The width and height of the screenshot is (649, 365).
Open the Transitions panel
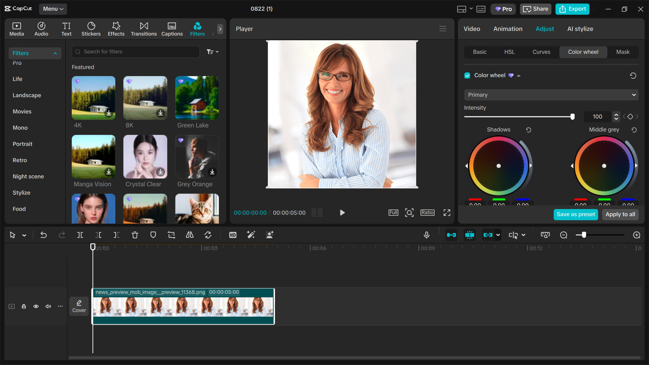click(x=144, y=29)
